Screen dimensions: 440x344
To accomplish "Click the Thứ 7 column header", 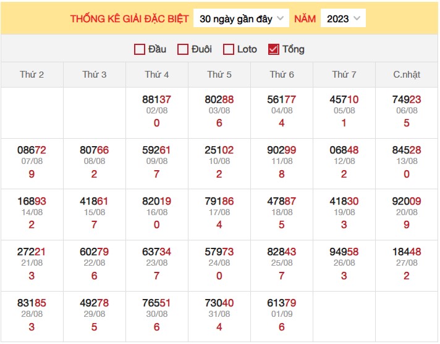I will [344, 75].
